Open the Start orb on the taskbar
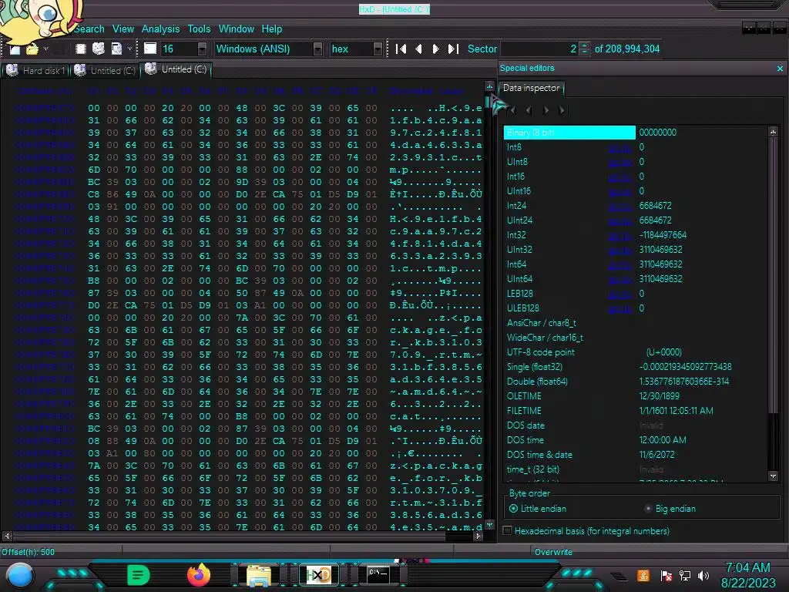This screenshot has width=789, height=592. click(x=21, y=576)
